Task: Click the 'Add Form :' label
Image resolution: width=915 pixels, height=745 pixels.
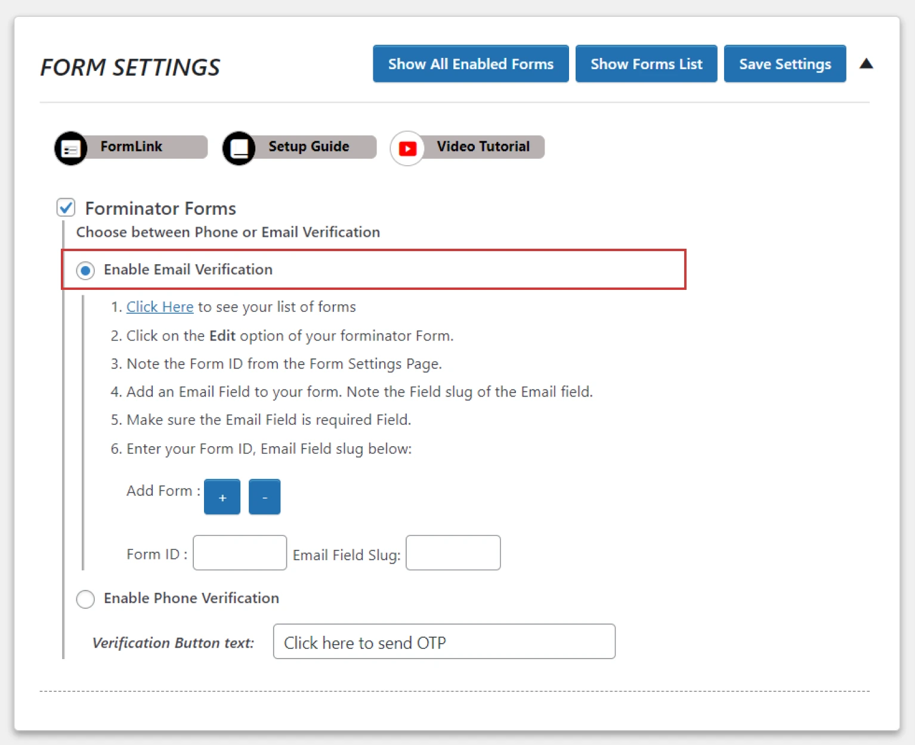Action: coord(163,491)
